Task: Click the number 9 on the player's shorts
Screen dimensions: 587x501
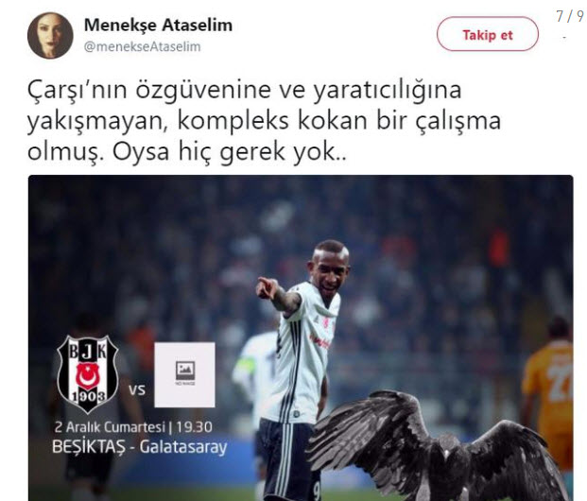Action: coord(317,491)
